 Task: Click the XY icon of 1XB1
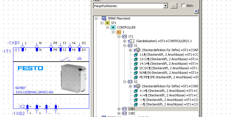point(124,109)
